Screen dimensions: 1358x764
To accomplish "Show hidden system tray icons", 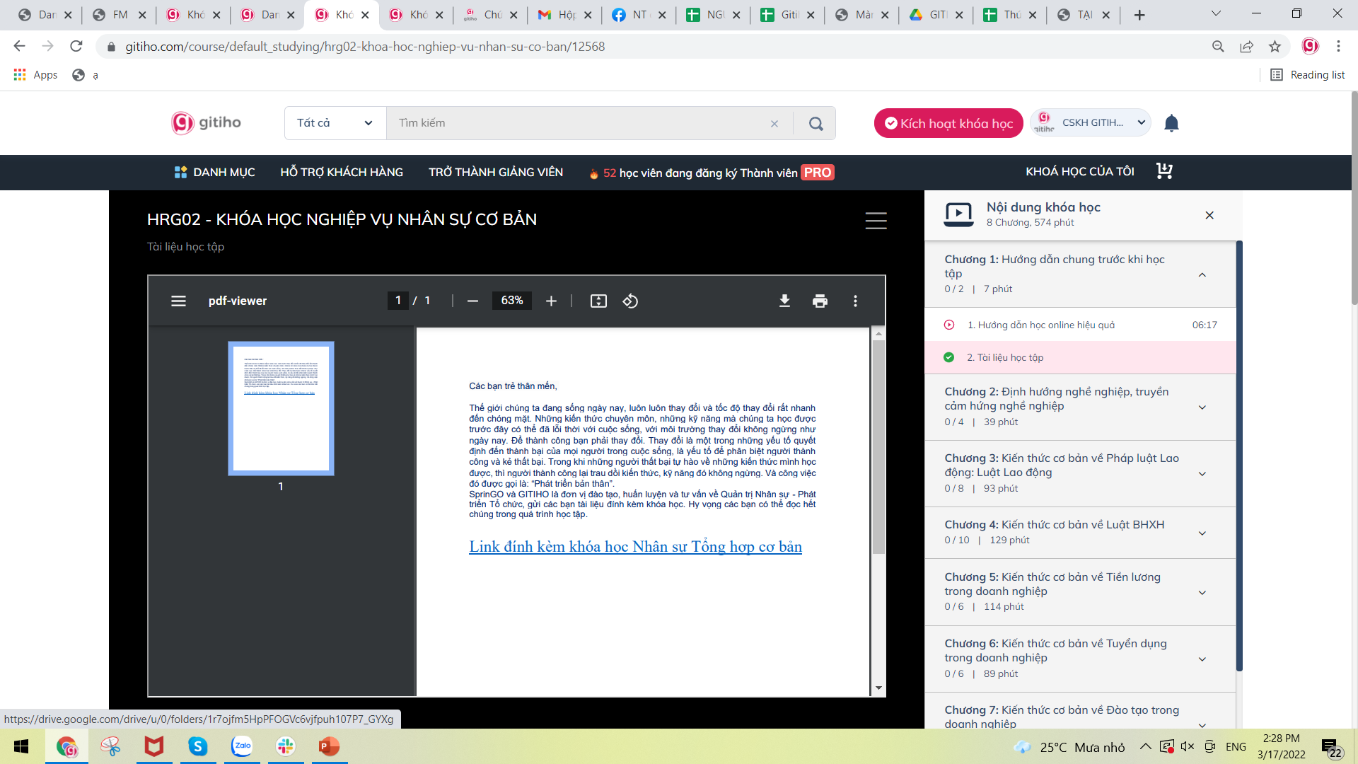I will (1145, 746).
